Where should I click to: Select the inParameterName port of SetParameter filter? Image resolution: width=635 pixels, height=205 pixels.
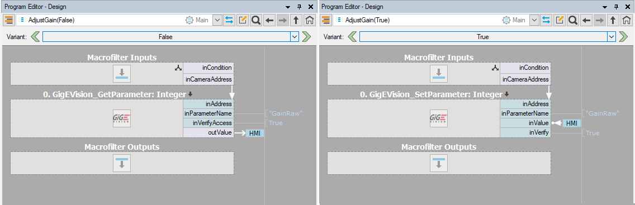(x=525, y=113)
